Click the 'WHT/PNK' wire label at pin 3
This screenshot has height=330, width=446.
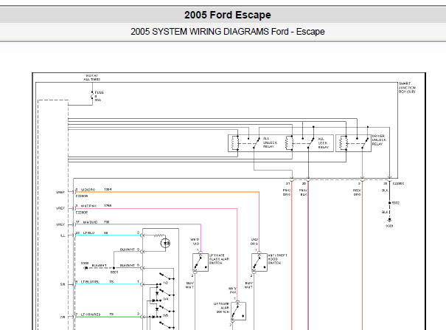(x=88, y=206)
